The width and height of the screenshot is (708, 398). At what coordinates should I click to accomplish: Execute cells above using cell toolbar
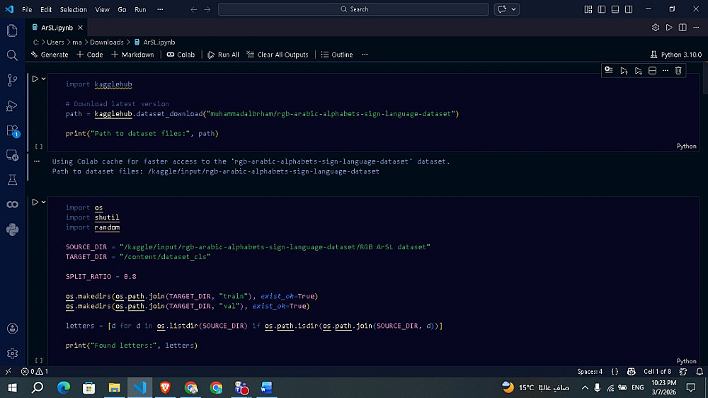tap(624, 70)
